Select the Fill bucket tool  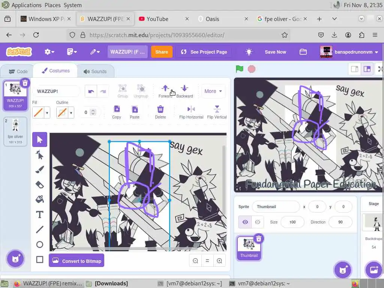(x=39, y=199)
